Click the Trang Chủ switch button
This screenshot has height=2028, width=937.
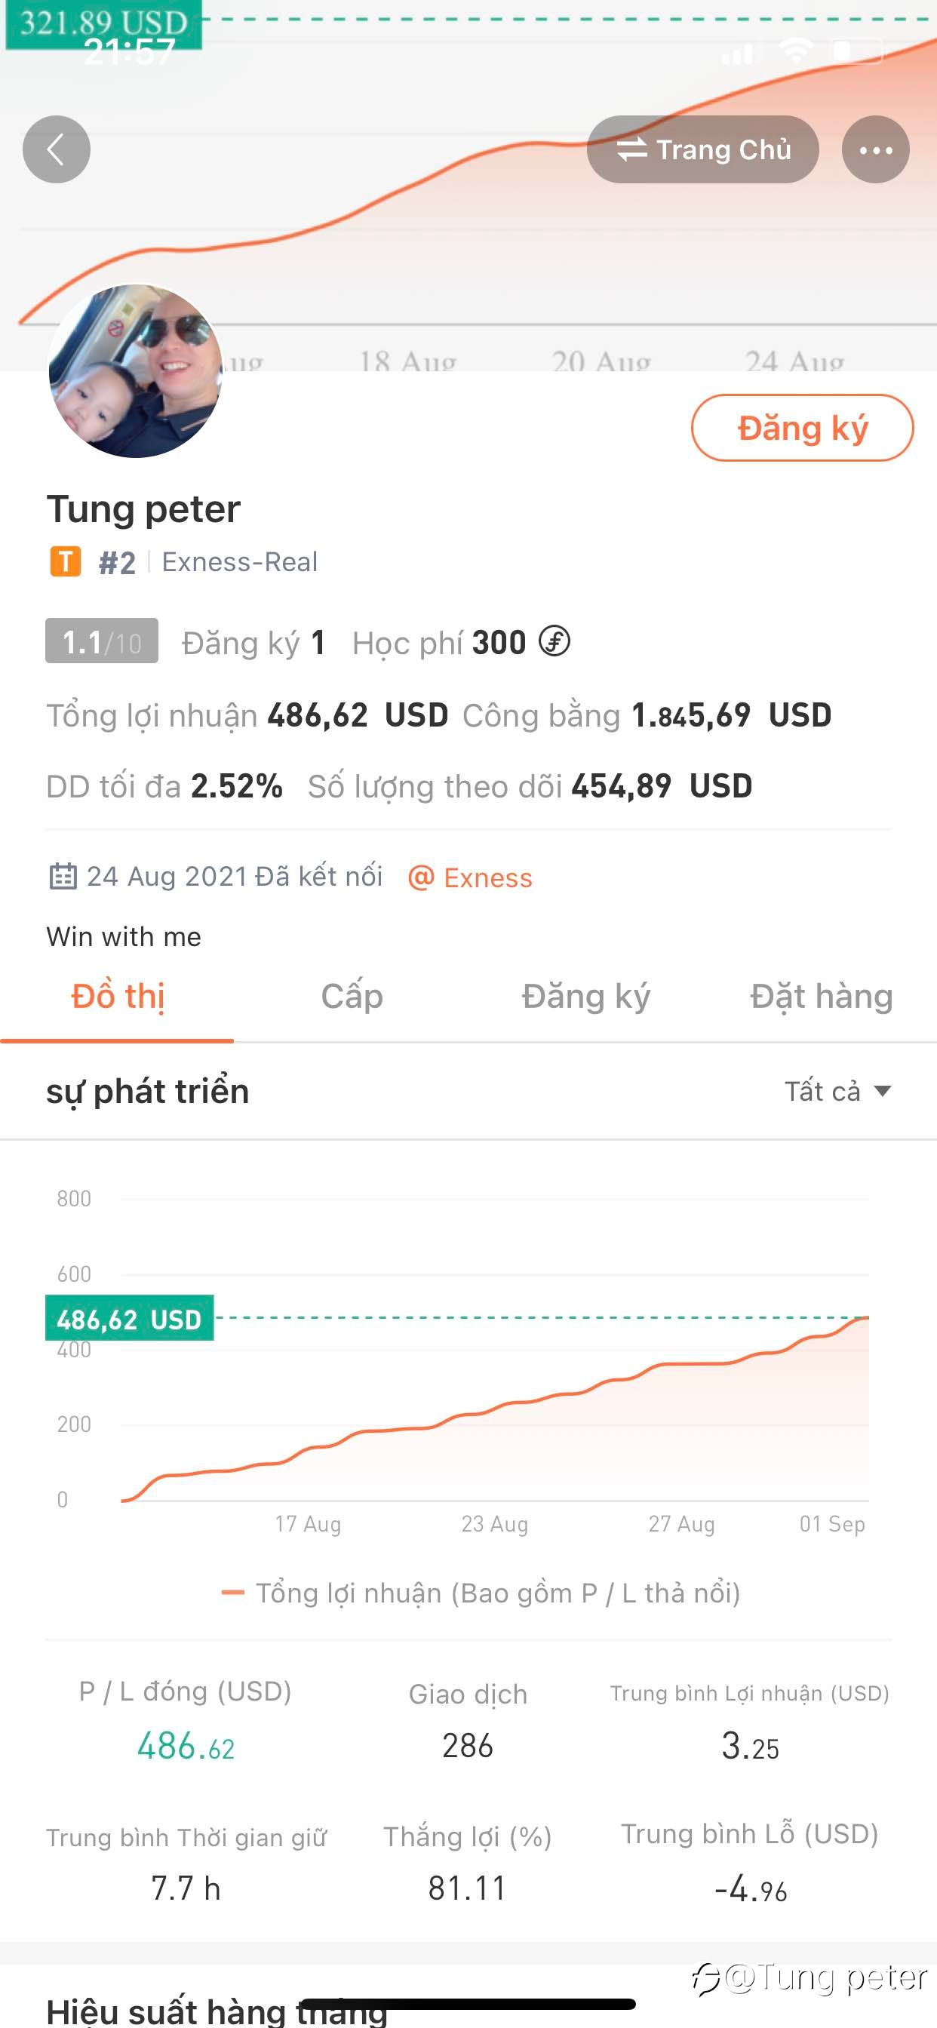pyautogui.click(x=703, y=149)
